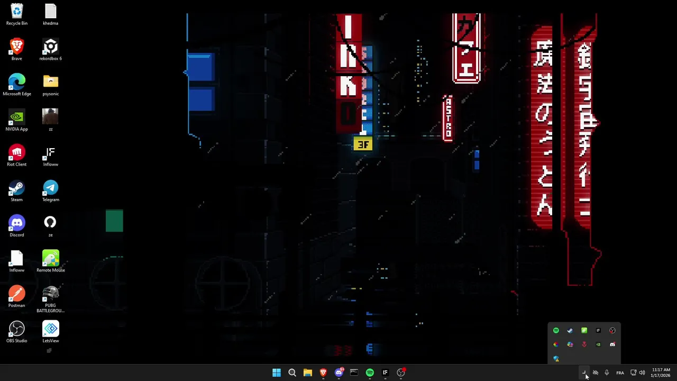Image resolution: width=677 pixels, height=381 pixels.
Task: Select the Postman desktop shortcut
Action: pyautogui.click(x=17, y=297)
